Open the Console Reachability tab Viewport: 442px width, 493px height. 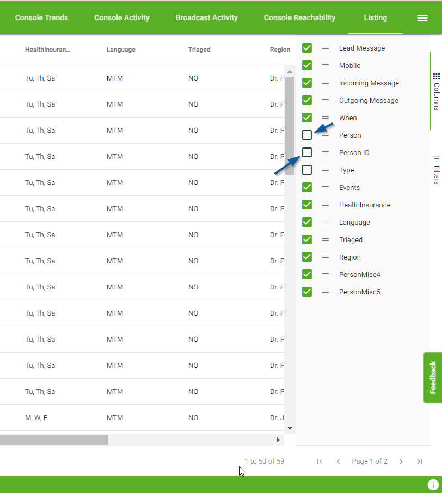tap(299, 17)
